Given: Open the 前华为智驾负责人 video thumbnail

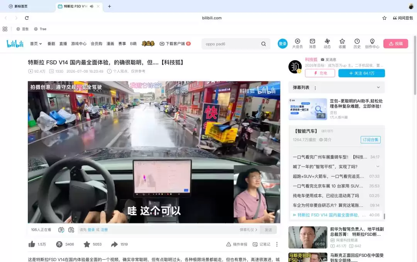Looking at the screenshot, I should click(x=308, y=237).
